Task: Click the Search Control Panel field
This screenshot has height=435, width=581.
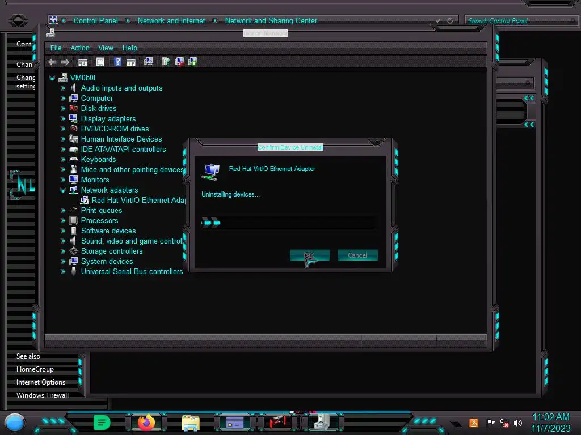Action: click(x=521, y=21)
